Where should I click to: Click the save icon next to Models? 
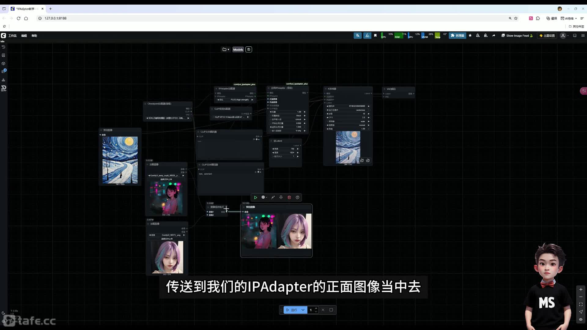(249, 50)
